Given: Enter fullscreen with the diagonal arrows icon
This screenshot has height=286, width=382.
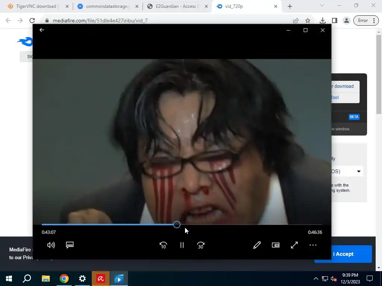Looking at the screenshot, I should [x=294, y=245].
